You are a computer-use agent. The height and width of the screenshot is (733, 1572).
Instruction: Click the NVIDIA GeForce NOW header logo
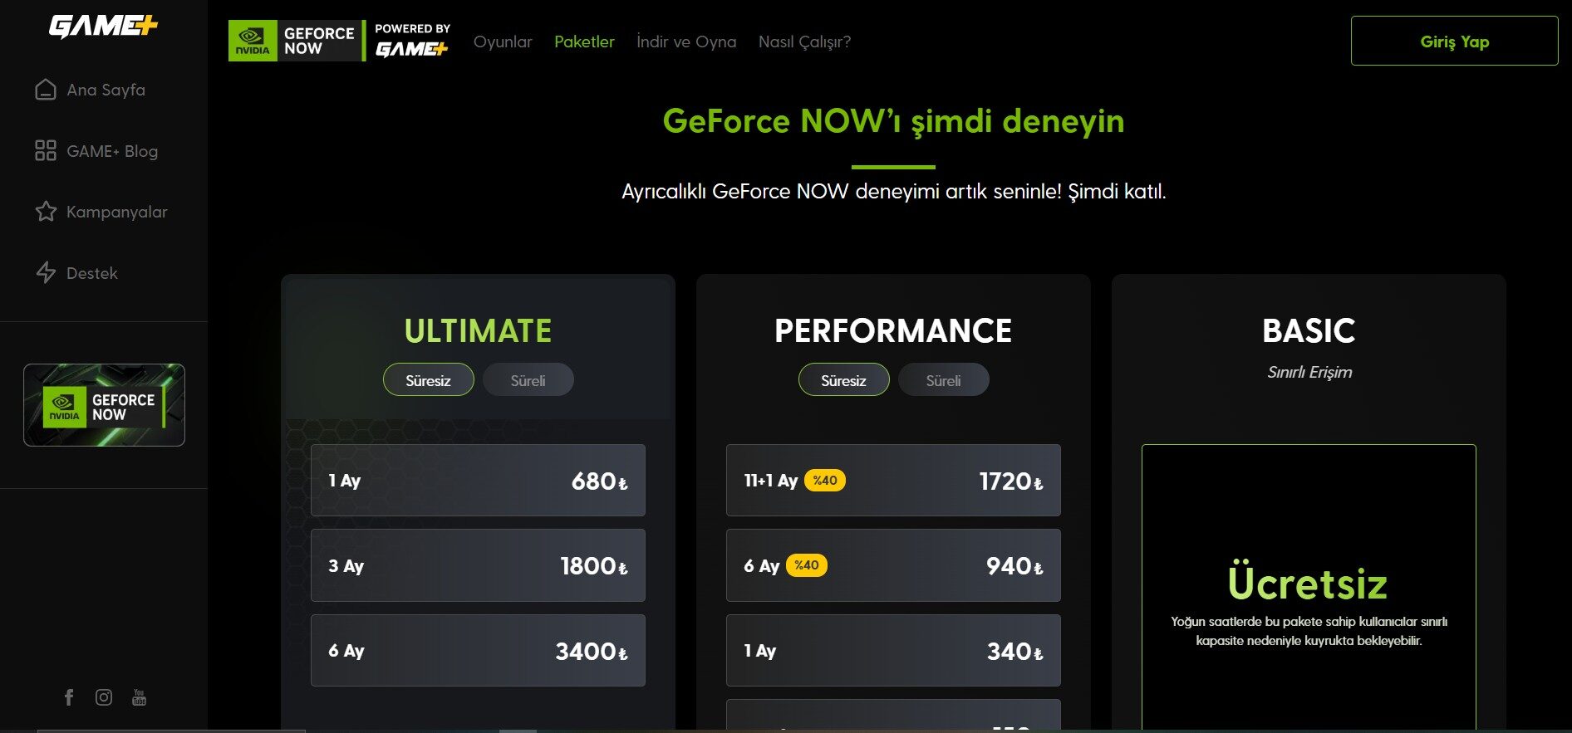pyautogui.click(x=297, y=41)
